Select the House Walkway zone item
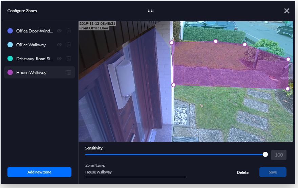 pos(31,72)
